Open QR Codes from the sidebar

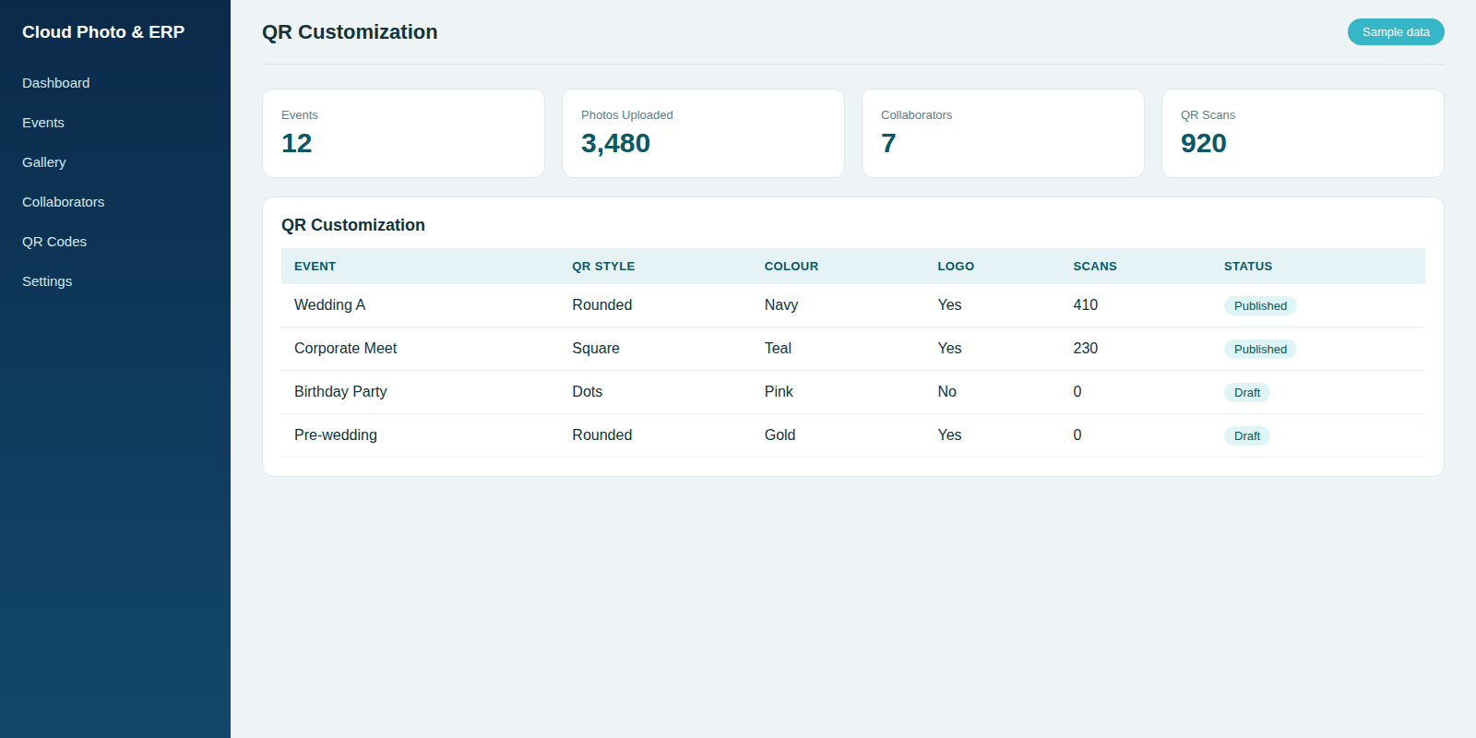(x=54, y=242)
